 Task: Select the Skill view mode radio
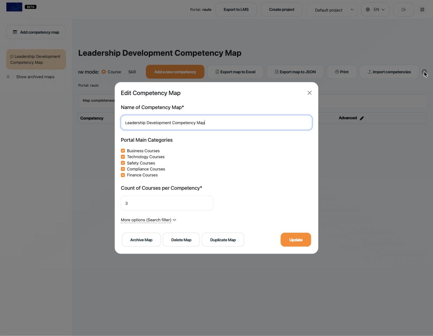[x=124, y=72]
